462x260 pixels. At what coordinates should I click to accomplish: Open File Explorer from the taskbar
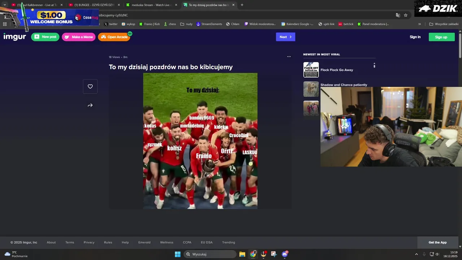242,254
